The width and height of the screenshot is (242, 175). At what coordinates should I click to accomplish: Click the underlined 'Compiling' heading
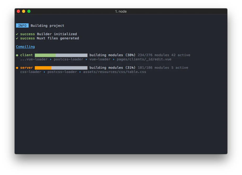click(x=25, y=47)
